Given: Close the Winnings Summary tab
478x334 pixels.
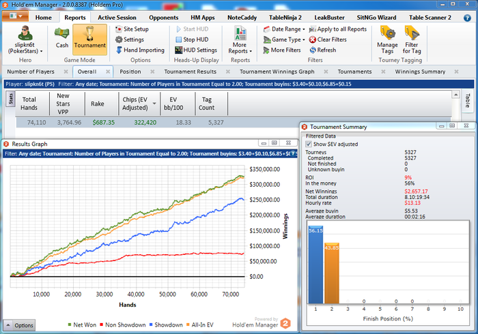Looking at the screenshot, I should (x=456, y=72).
